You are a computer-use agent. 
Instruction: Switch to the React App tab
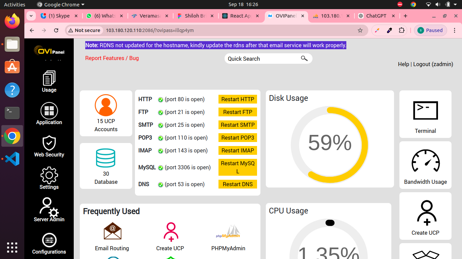pos(240,16)
